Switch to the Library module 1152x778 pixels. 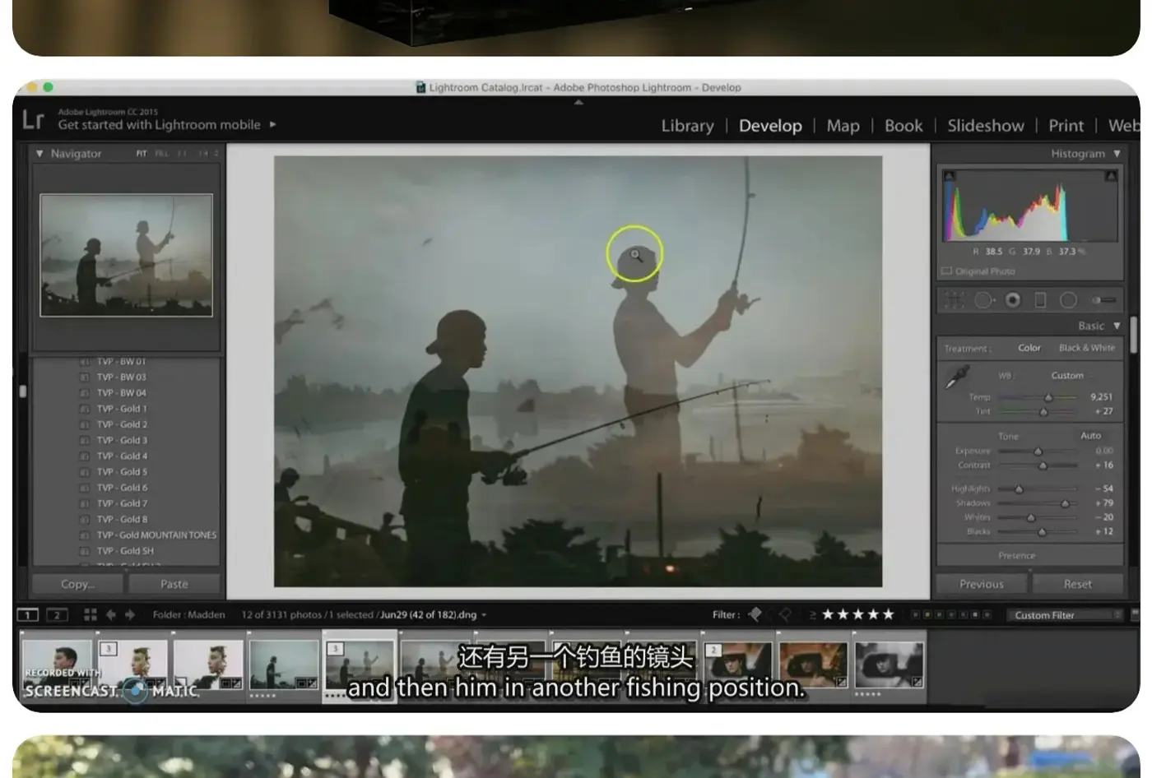687,126
